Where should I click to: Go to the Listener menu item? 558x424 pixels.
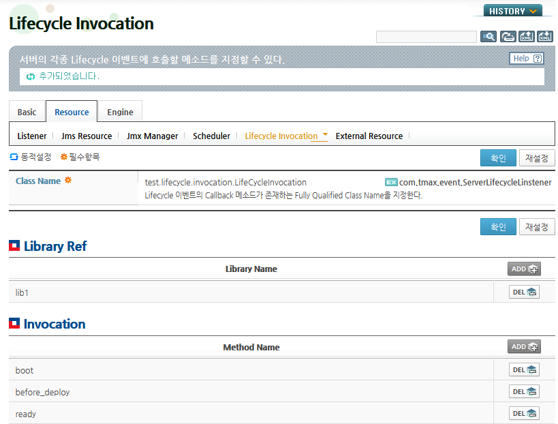coord(32,136)
